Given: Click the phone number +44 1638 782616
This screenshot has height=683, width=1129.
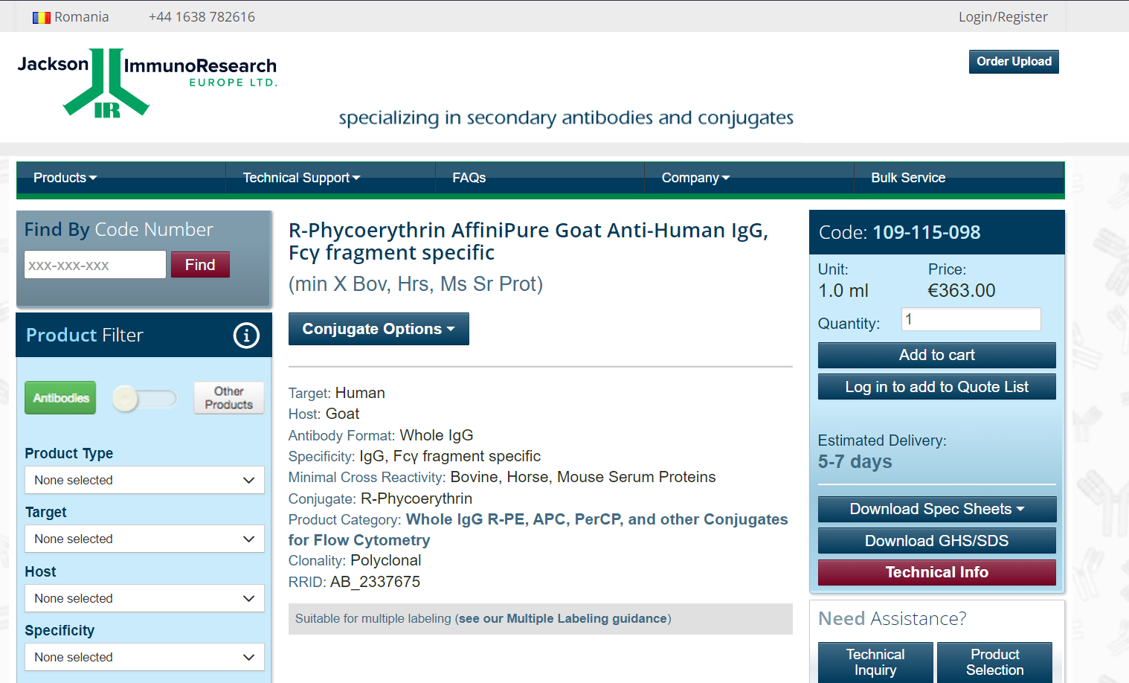Looking at the screenshot, I should point(202,16).
